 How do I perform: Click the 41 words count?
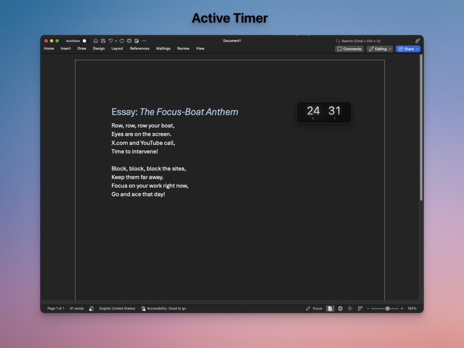(77, 308)
